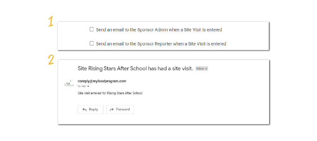This screenshot has width=317, height=141.
Task: Click the 'to me' recipient text
Action: [81, 86]
